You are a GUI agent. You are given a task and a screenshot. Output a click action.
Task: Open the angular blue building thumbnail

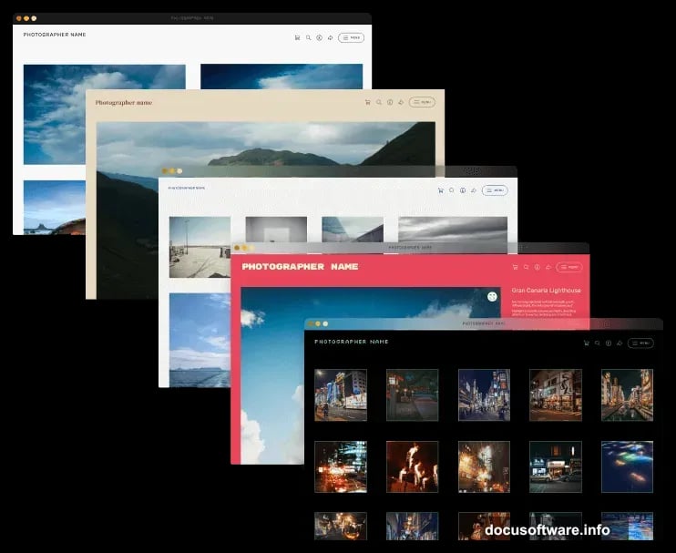[x=353, y=230]
